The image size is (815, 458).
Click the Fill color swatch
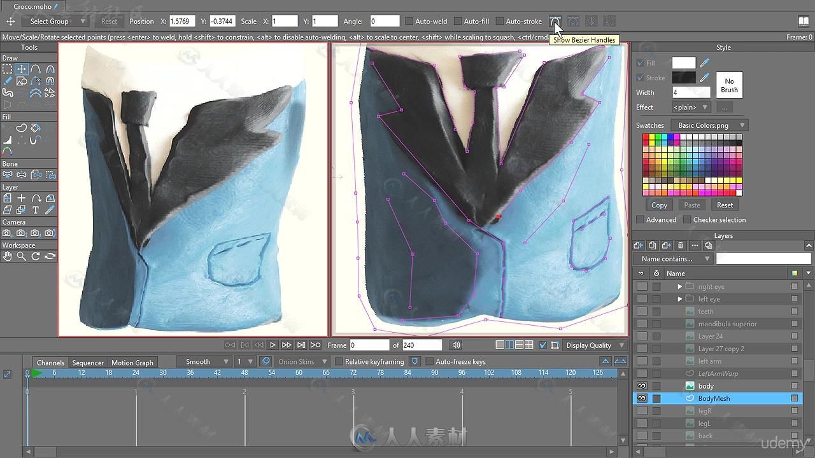(684, 63)
